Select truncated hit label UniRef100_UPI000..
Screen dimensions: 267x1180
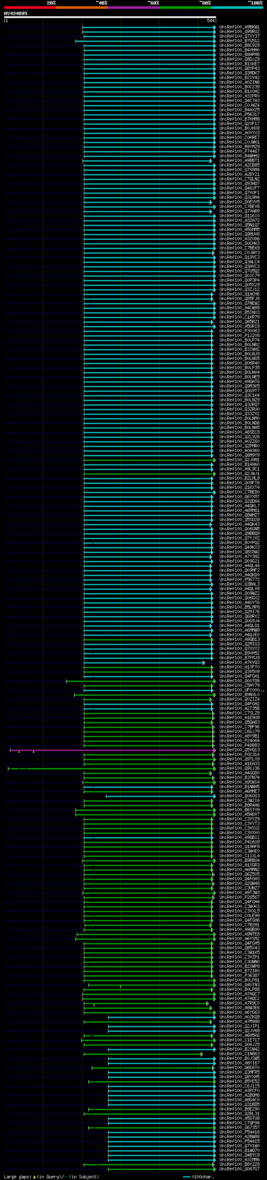tap(242, 690)
